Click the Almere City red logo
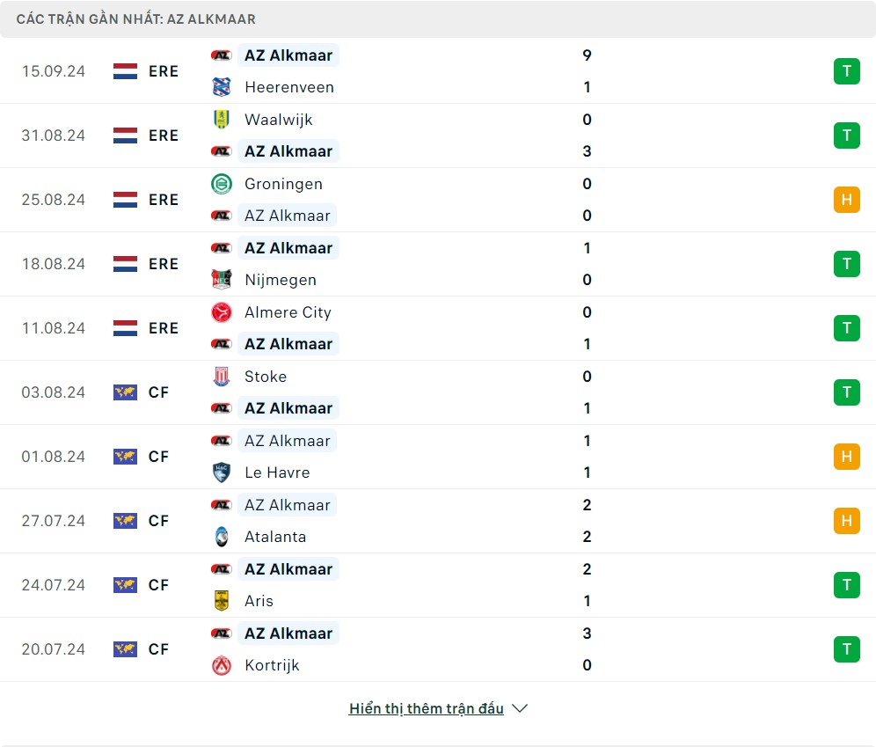This screenshot has height=747, width=876. click(221, 312)
